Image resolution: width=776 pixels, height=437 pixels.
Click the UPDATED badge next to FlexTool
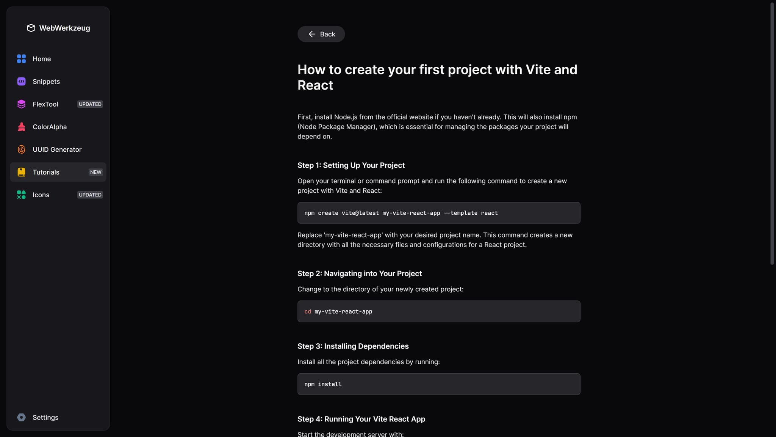[x=90, y=104]
